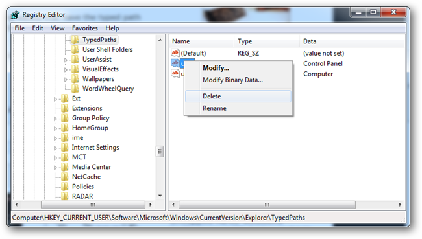Click the WordWheelQuery folder icon
Screen dimensions: 422x239
click(x=75, y=89)
